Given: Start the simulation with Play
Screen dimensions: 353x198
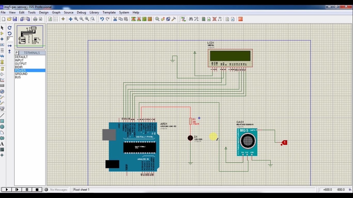Looking at the screenshot, I should 6,189.
